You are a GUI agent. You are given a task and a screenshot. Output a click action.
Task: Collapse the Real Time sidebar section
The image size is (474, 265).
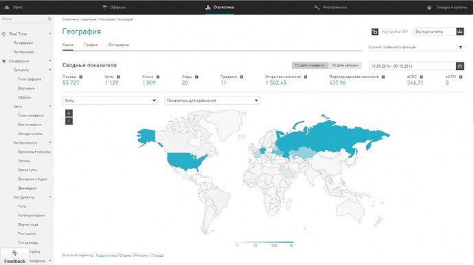click(x=50, y=34)
